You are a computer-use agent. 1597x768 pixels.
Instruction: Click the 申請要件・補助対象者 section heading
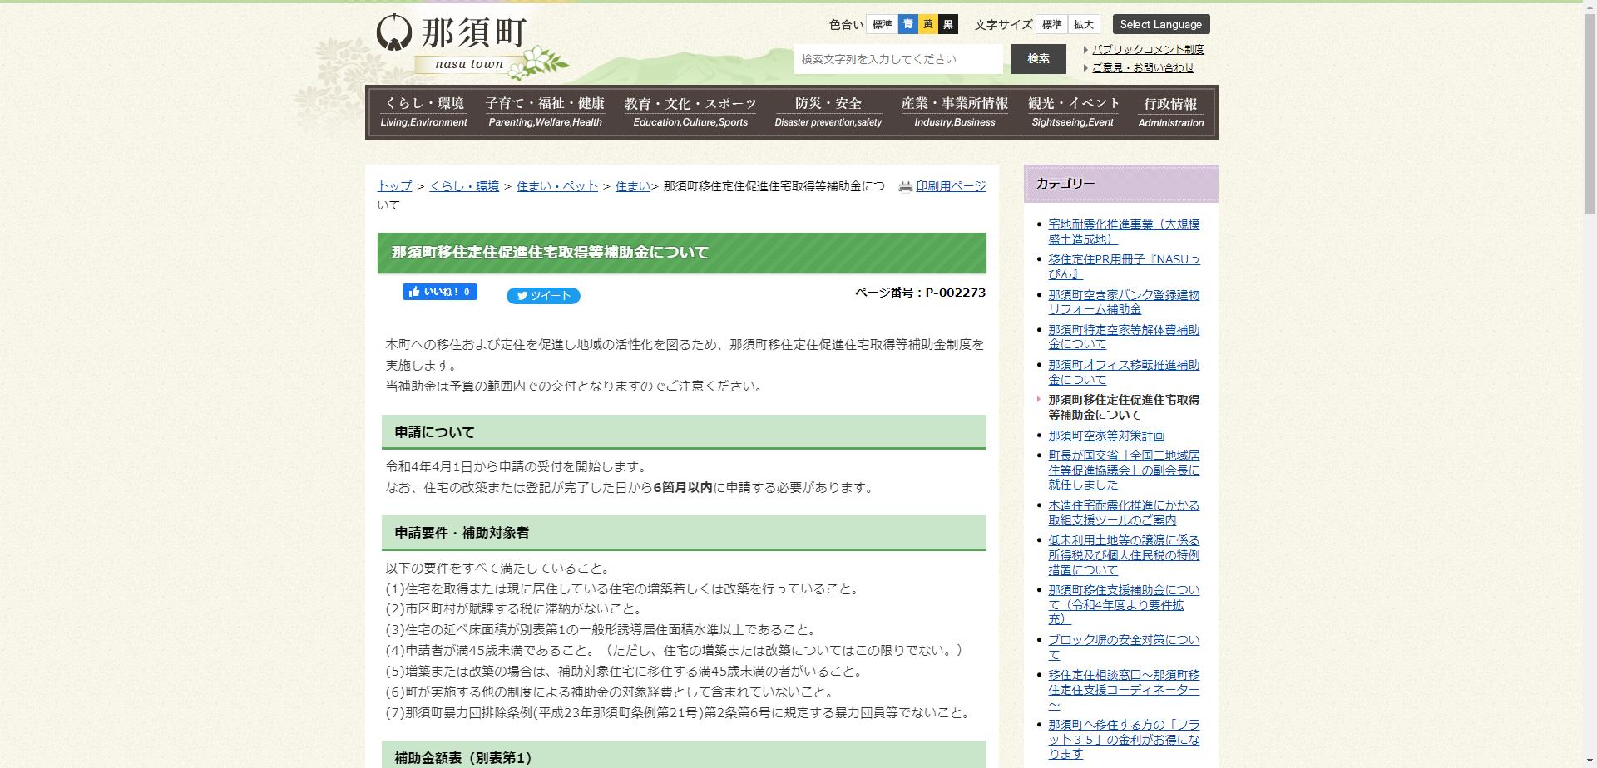point(684,533)
